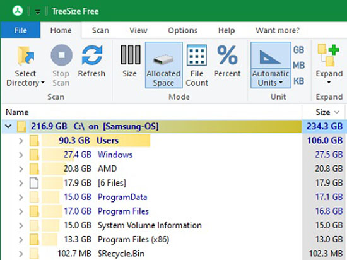
Task: Click the File button
Action: pyautogui.click(x=20, y=30)
